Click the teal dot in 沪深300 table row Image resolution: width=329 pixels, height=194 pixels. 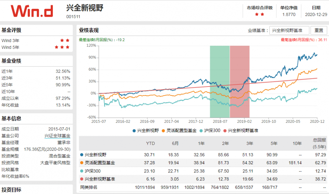pyautogui.click(x=82, y=171)
